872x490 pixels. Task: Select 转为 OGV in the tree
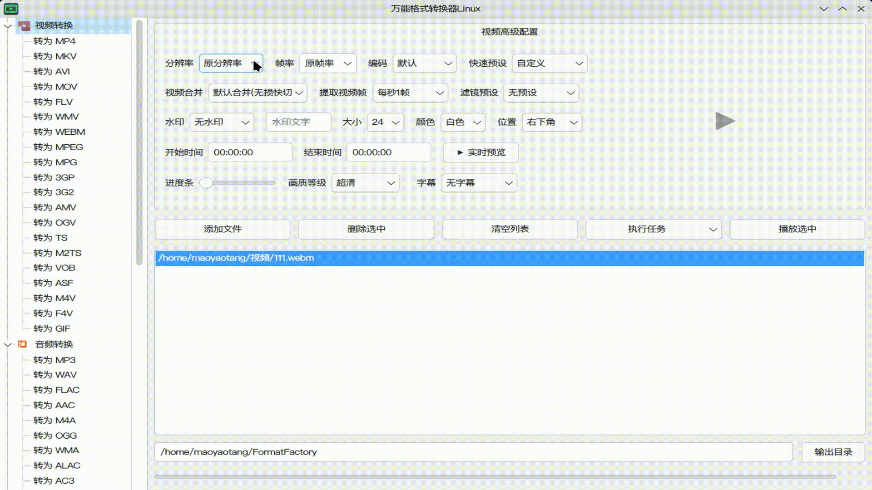[54, 223]
